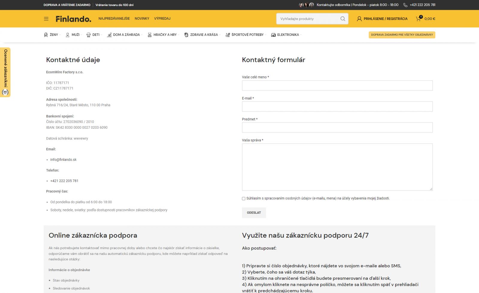Click the Finlando logo
Viewport: 479px width, 293px height.
(73, 19)
